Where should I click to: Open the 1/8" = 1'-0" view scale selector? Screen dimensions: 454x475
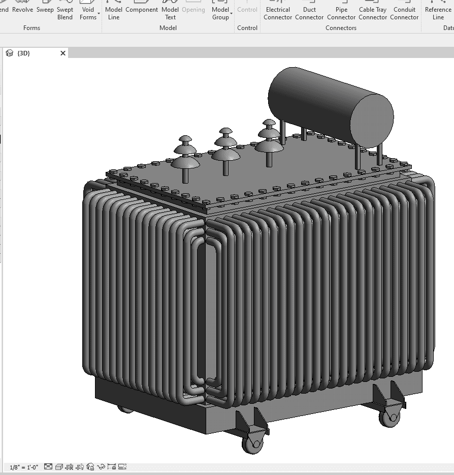coord(24,467)
